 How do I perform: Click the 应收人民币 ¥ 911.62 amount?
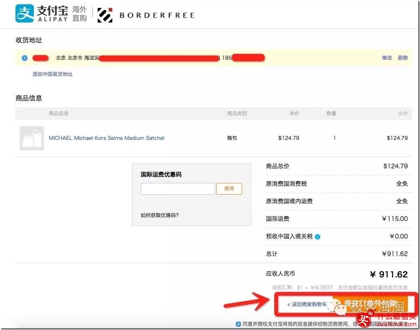389,274
